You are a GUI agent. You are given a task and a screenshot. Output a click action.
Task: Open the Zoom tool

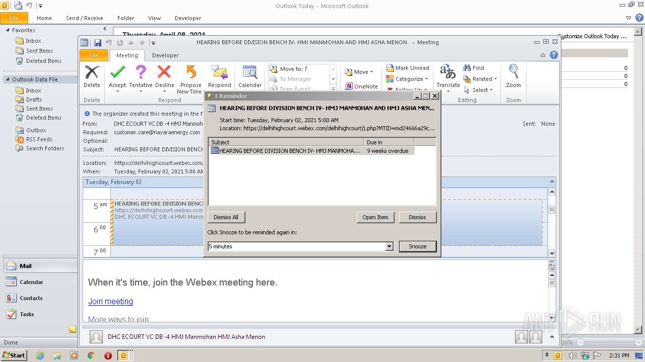tap(513, 76)
